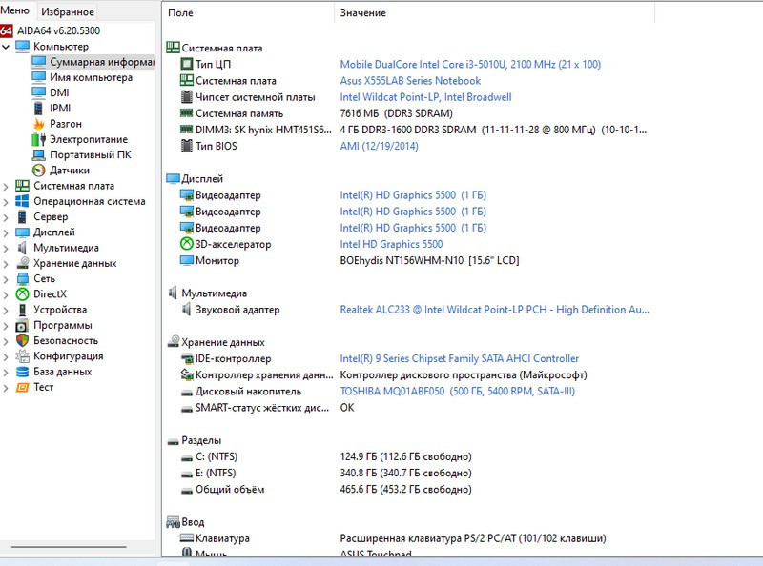Image resolution: width=763 pixels, height=566 pixels.
Task: Click the Портативный ПК laptop icon
Action: 38,154
